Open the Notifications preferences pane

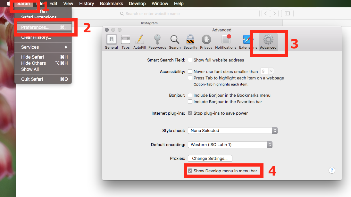point(226,42)
